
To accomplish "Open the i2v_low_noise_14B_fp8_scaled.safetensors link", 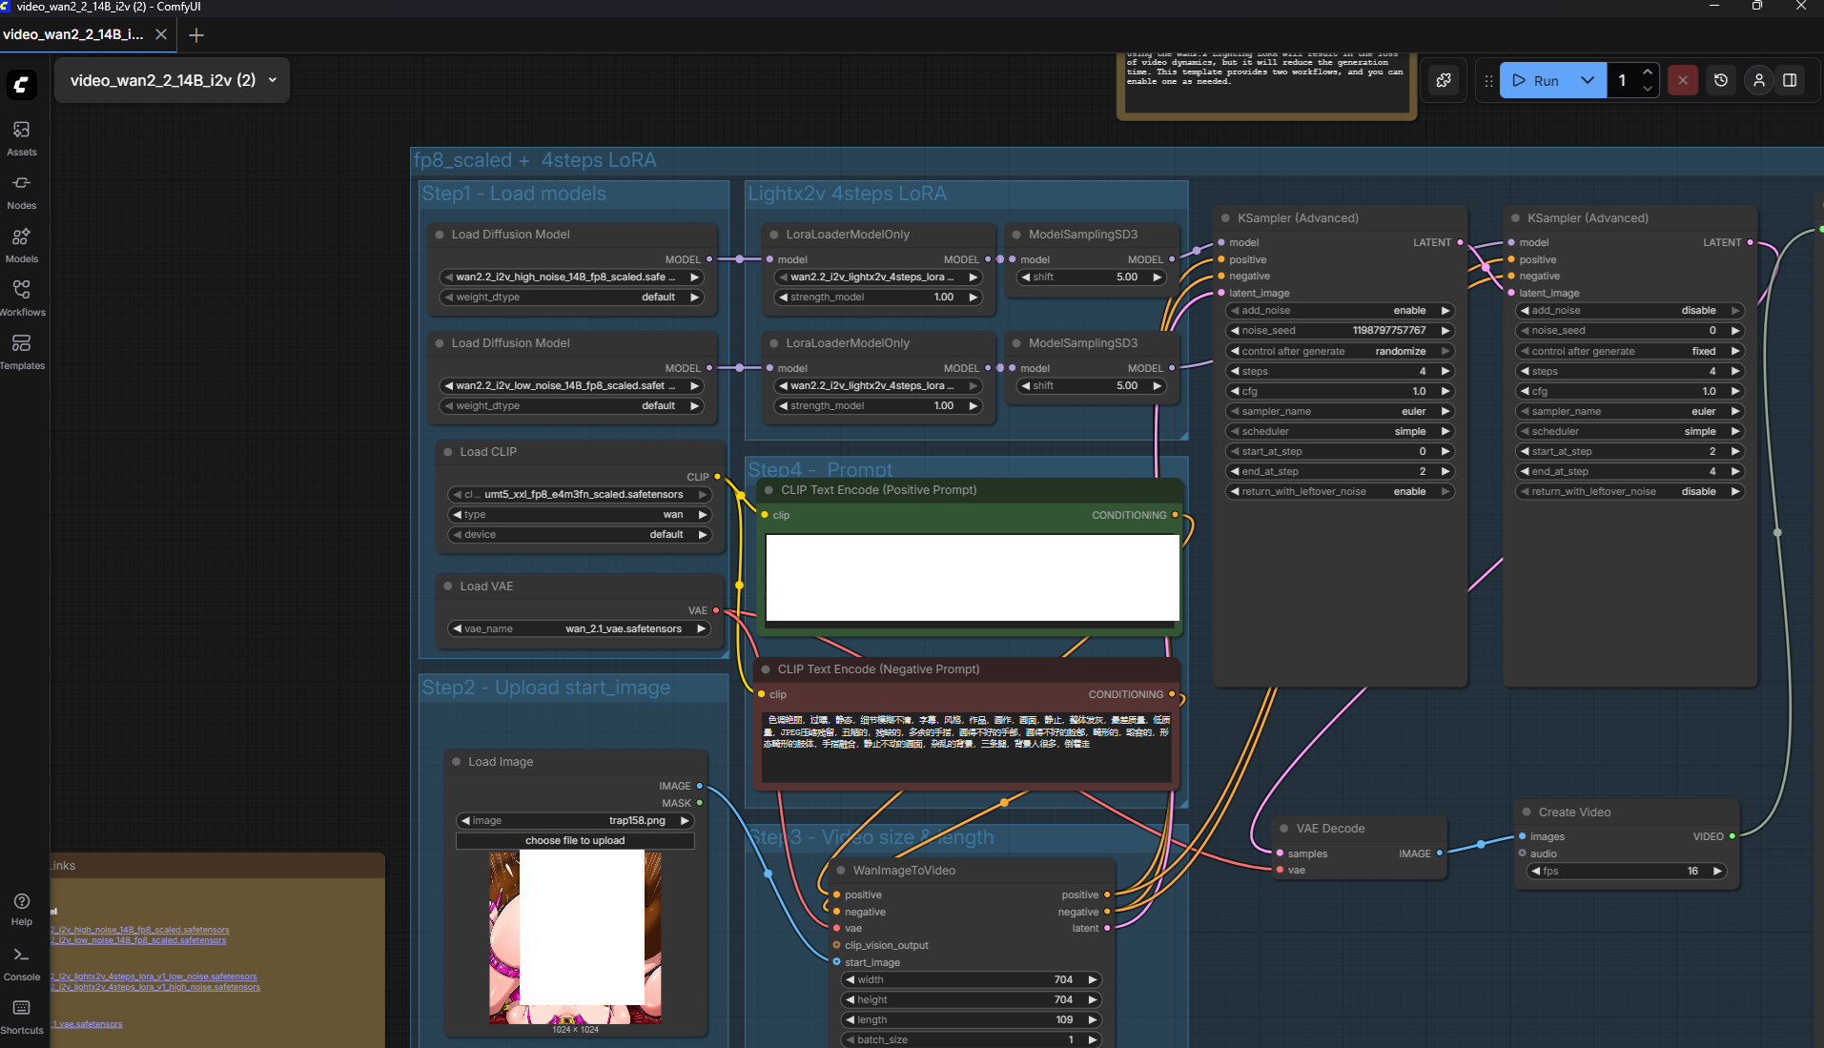I will (139, 940).
